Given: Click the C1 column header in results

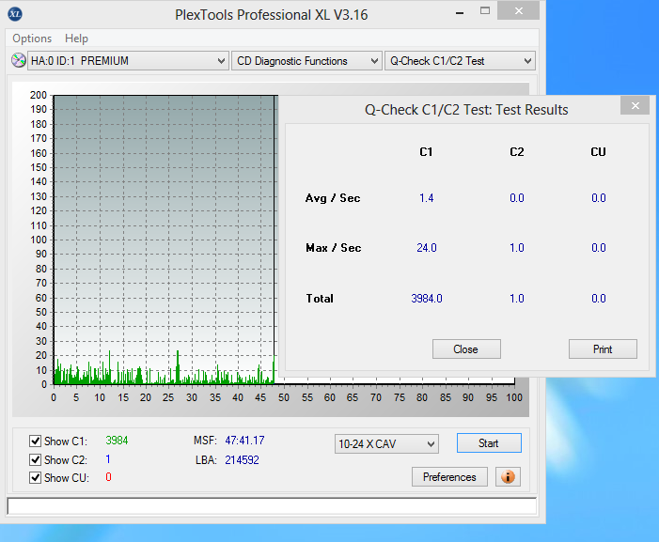Looking at the screenshot, I should (426, 152).
